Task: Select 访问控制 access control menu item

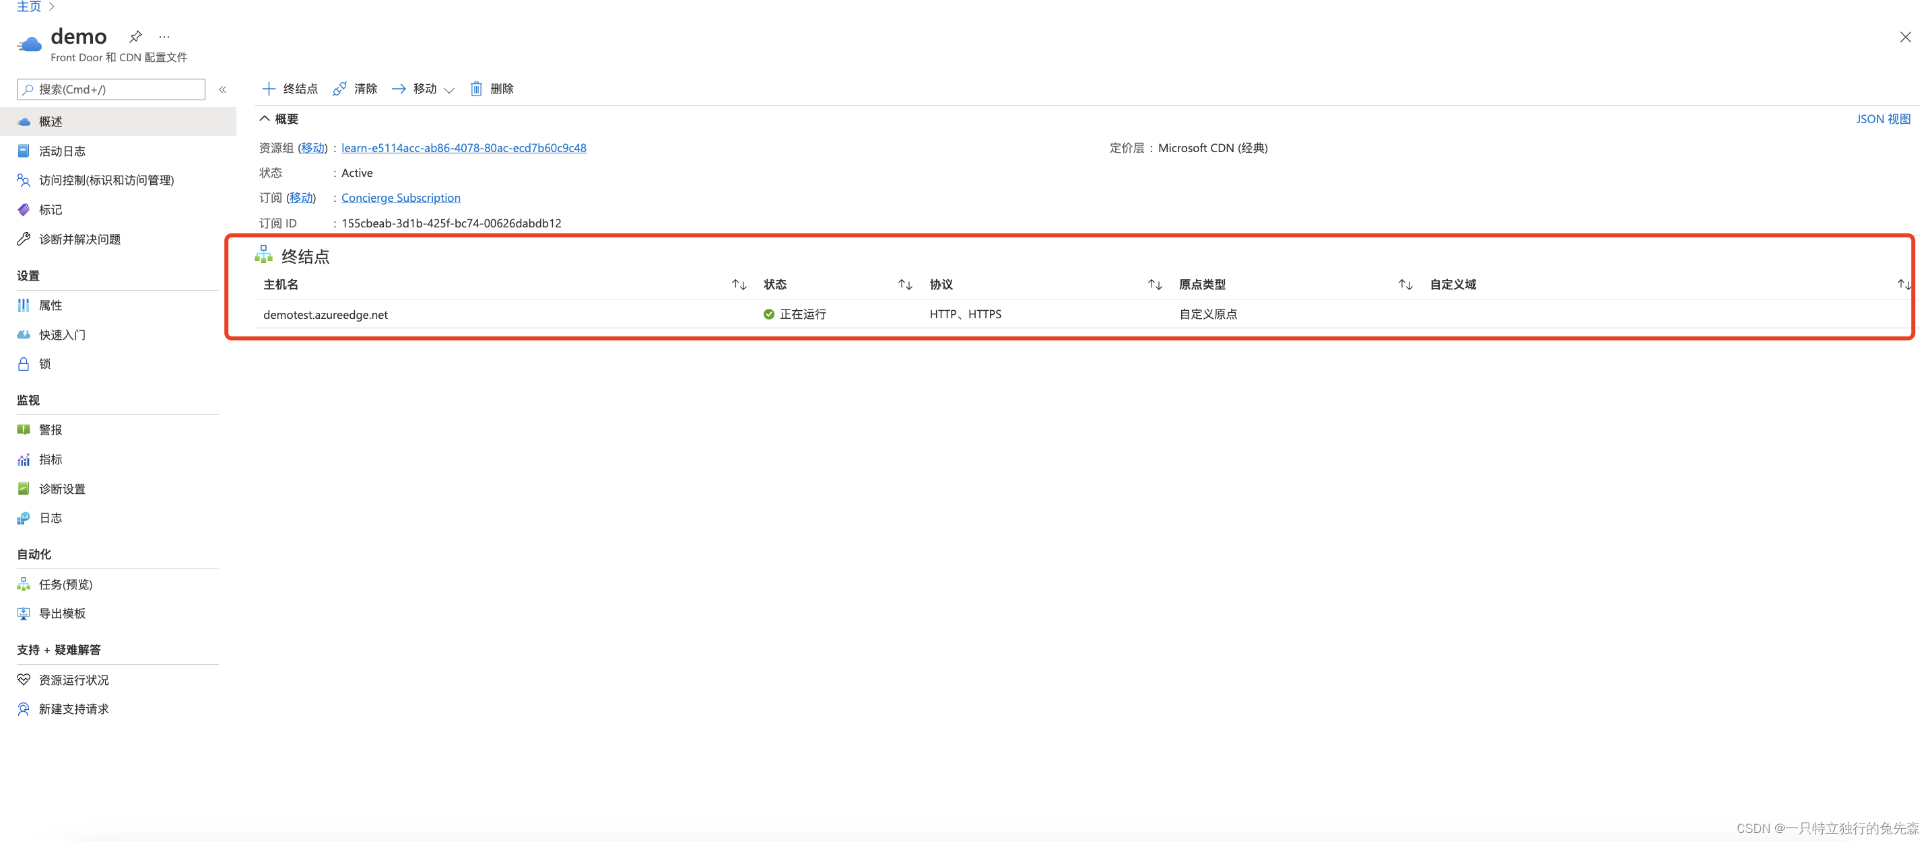Action: (106, 180)
